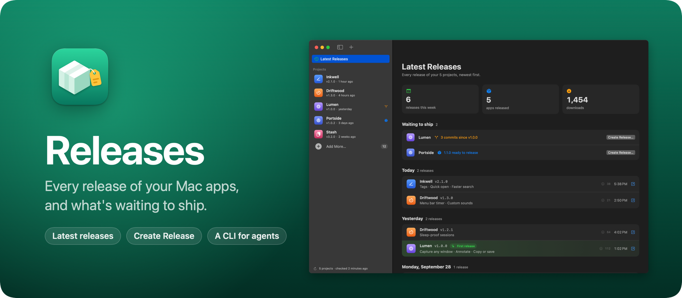Click the 'Waiting to ship' heading
682x298 pixels.
tap(417, 124)
